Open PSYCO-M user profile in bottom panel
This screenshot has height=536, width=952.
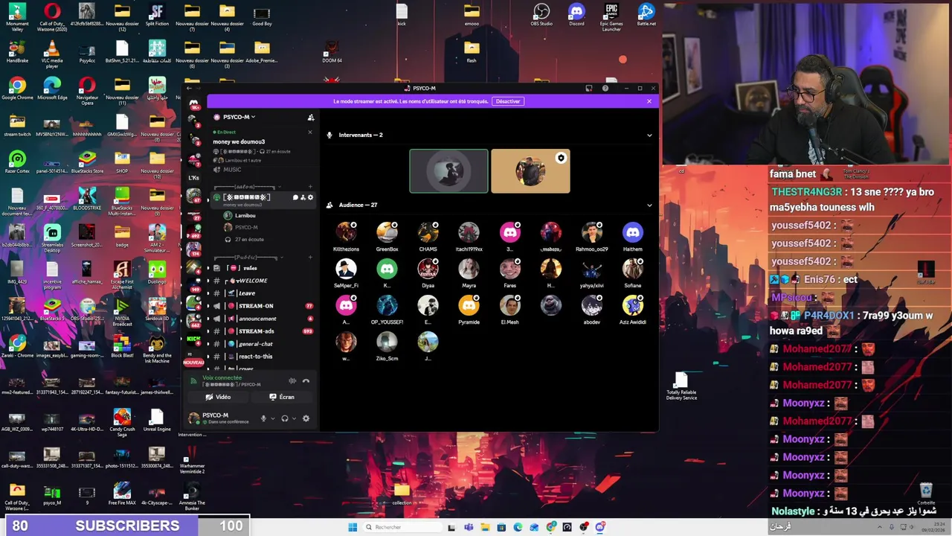click(x=219, y=418)
